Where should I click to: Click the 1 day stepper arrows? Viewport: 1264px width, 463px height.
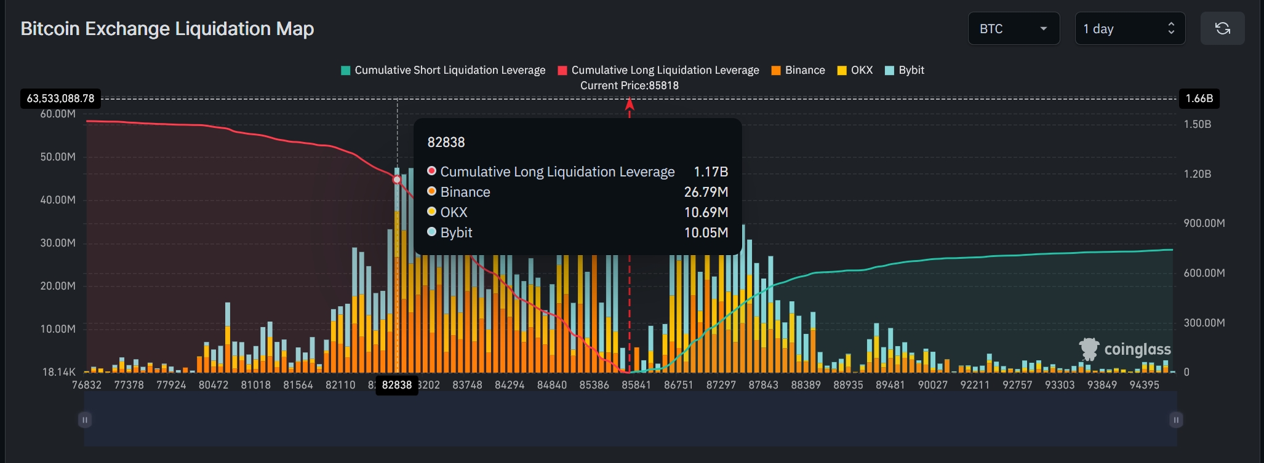(1171, 29)
